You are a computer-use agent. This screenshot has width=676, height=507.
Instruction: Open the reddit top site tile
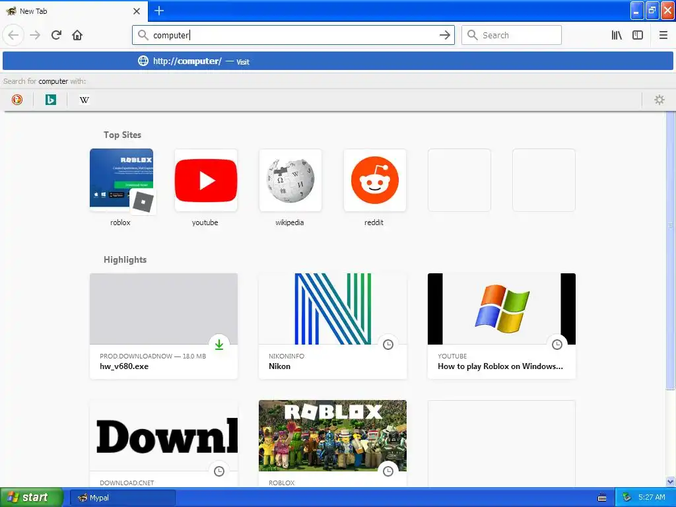375,180
